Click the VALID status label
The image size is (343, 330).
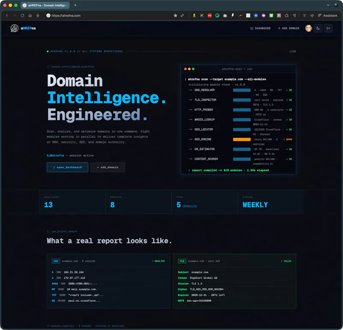coord(286,261)
